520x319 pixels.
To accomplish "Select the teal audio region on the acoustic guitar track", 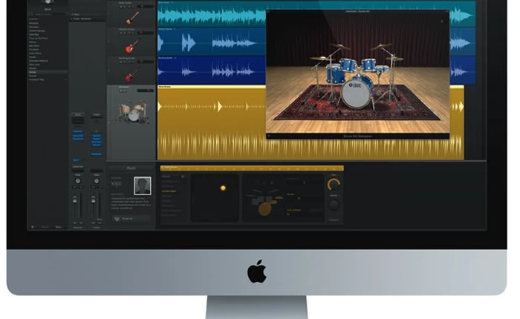I will [316, 14].
